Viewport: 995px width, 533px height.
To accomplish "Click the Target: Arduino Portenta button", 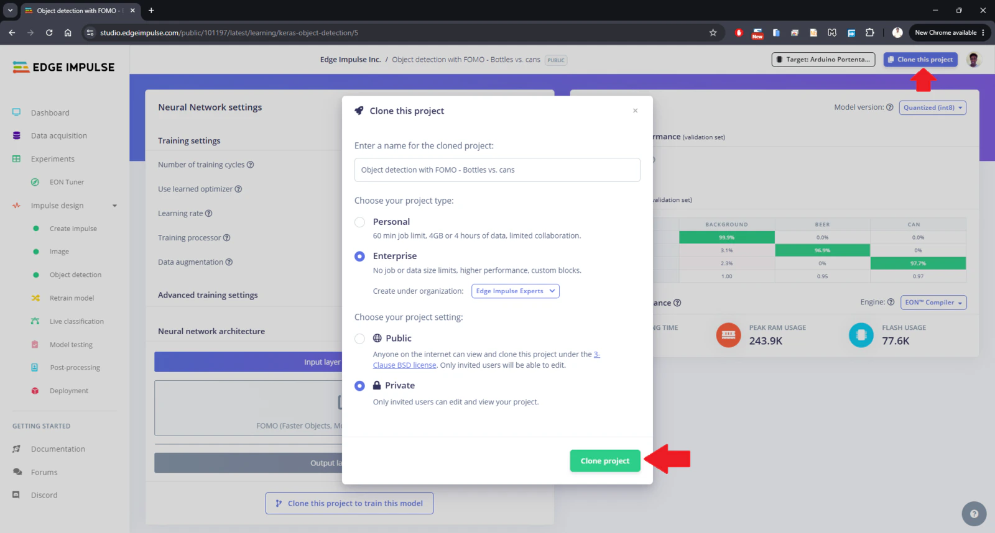I will point(823,60).
